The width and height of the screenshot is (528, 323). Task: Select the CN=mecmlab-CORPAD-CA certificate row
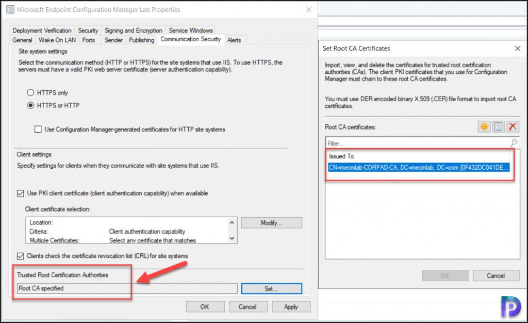(419, 167)
